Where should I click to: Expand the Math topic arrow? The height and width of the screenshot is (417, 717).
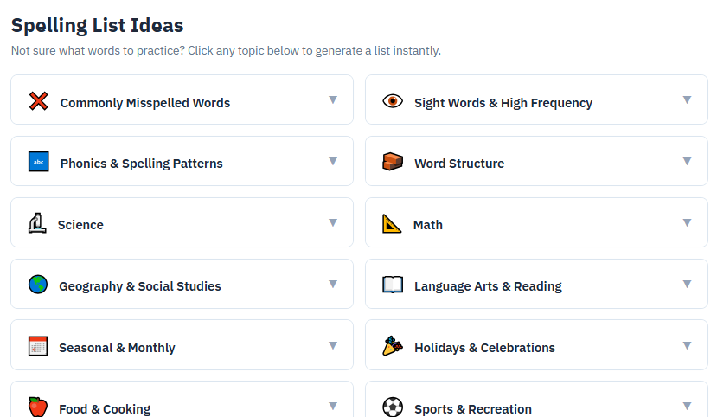688,223
